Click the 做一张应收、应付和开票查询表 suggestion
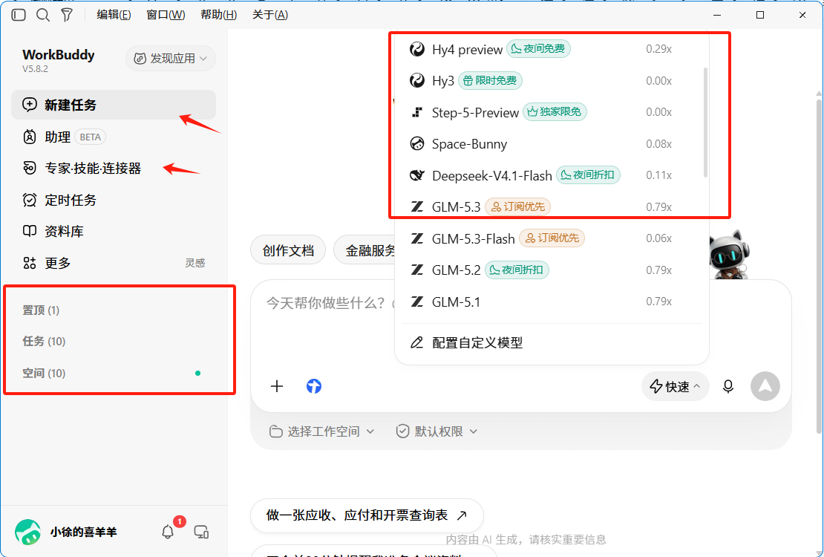Screen dimensions: 824x557 (x=367, y=515)
